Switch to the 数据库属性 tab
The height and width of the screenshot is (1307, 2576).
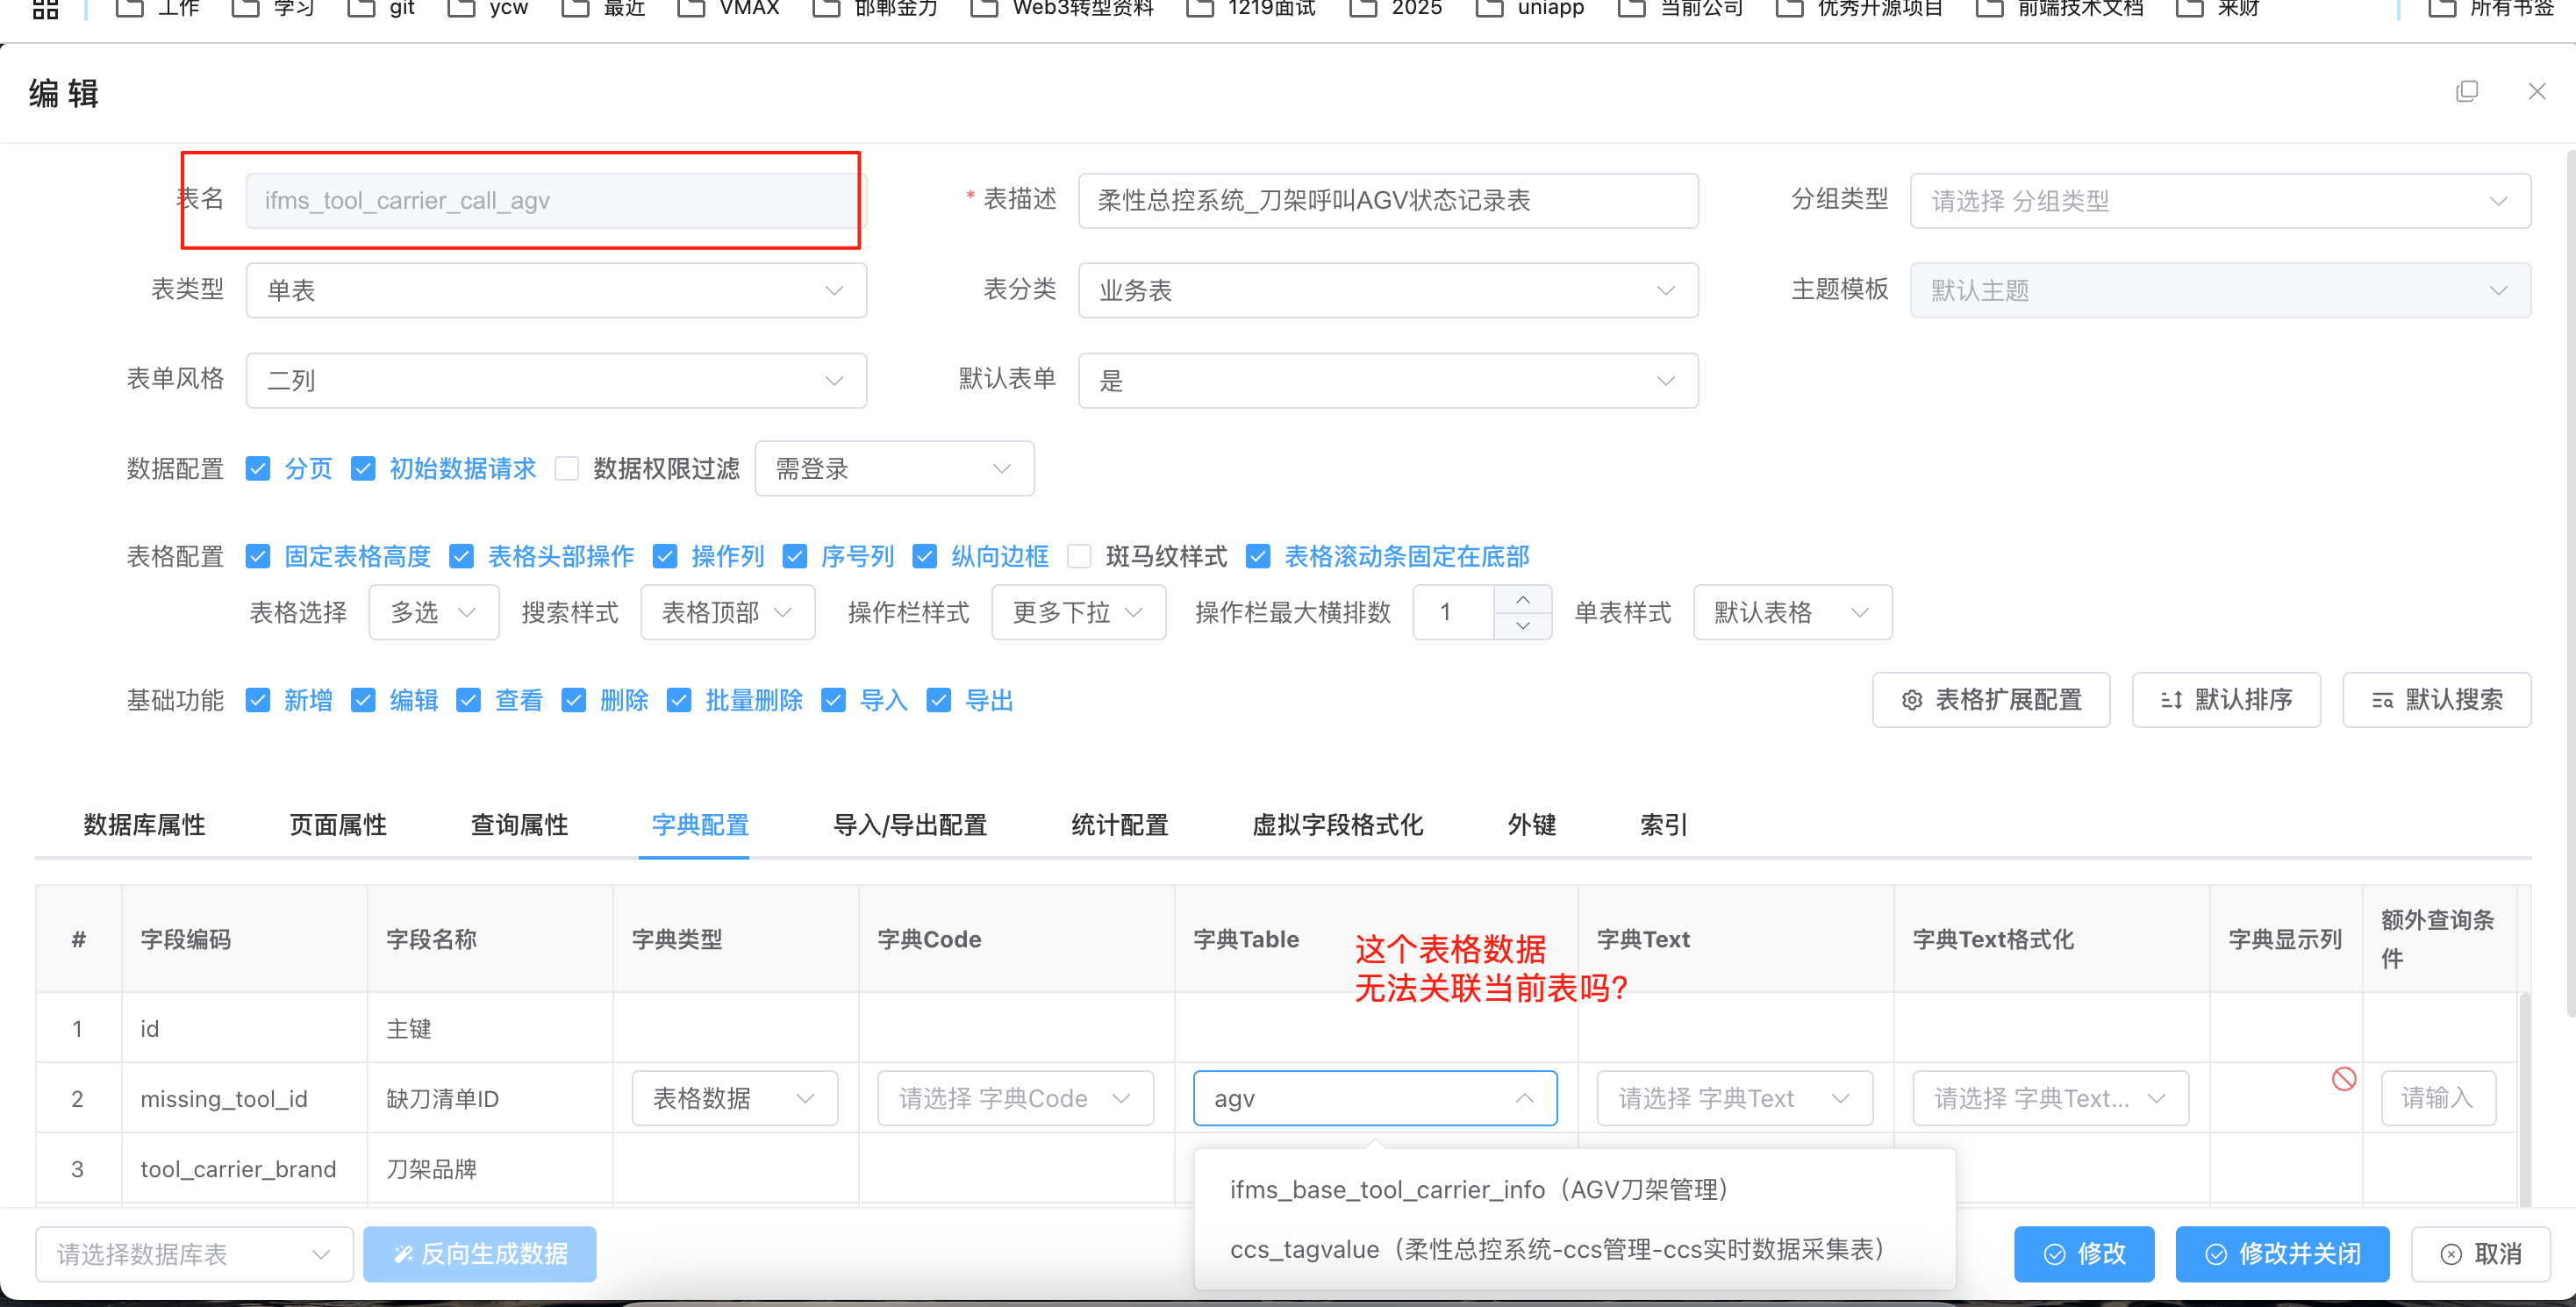(144, 825)
